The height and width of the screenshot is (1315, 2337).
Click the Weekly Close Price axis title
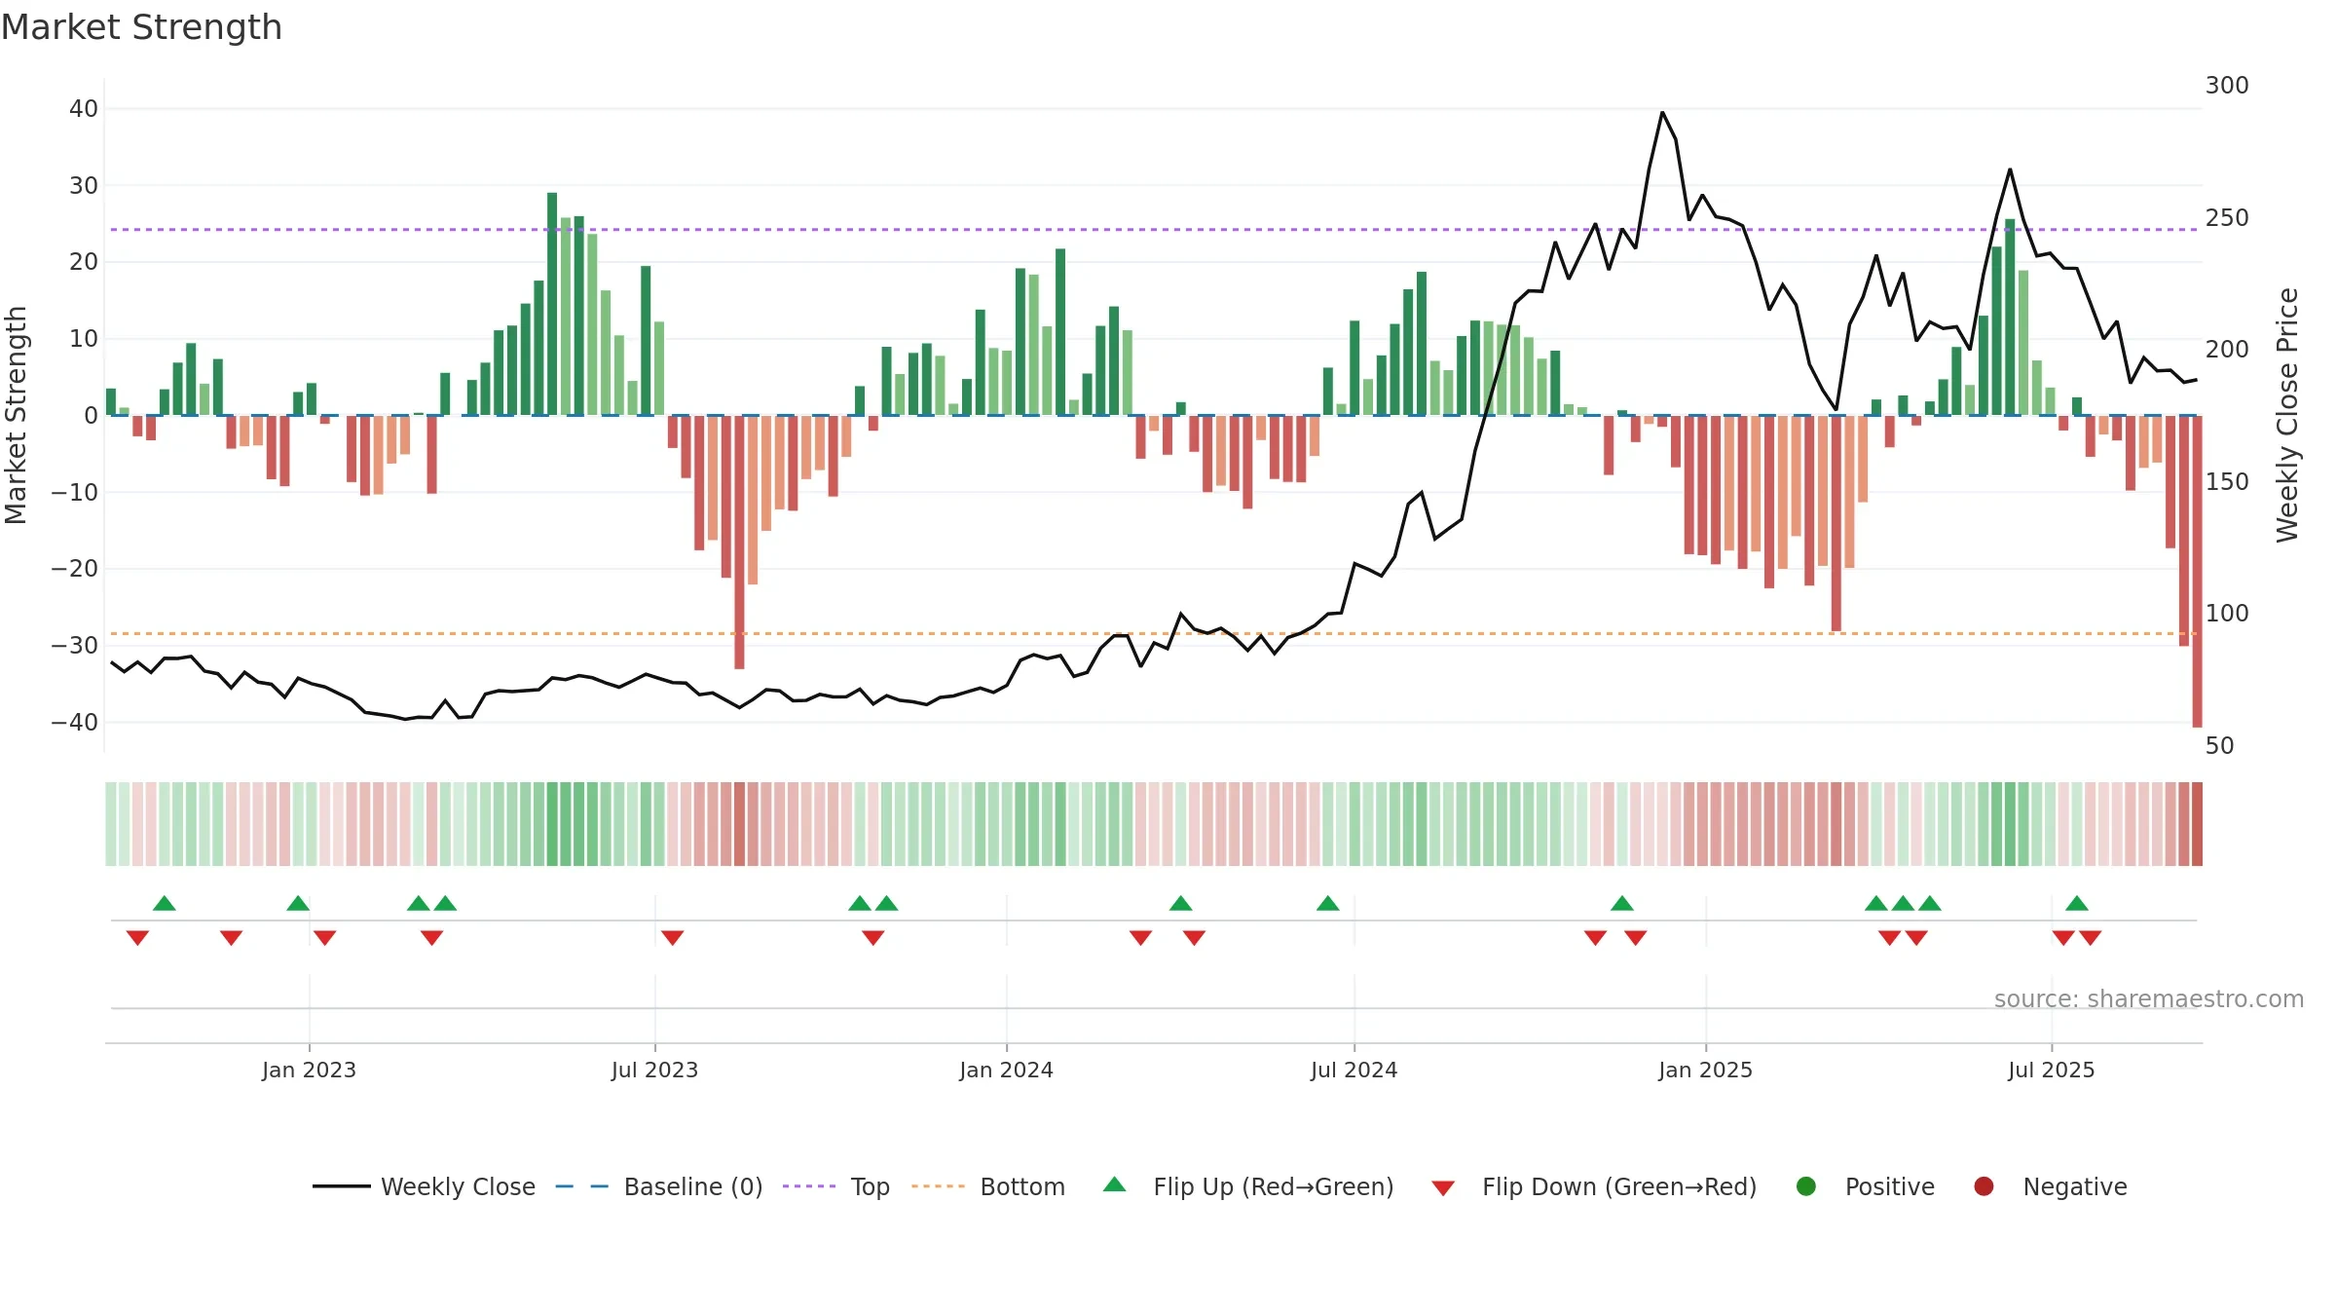2287,415
